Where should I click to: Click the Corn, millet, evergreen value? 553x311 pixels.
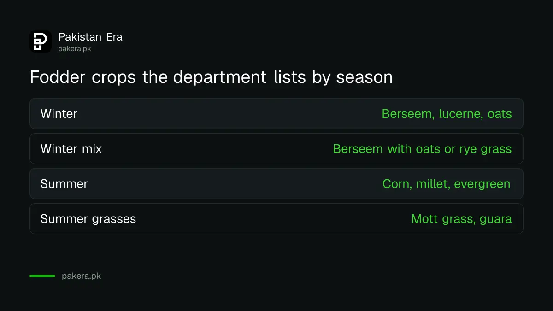pos(447,184)
